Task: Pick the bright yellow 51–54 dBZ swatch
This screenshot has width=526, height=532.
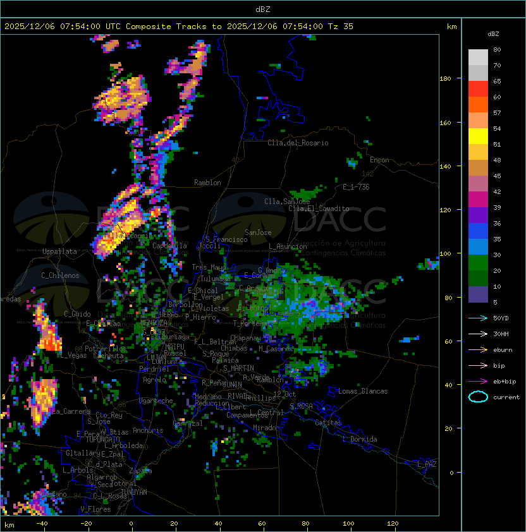Action: [x=478, y=136]
